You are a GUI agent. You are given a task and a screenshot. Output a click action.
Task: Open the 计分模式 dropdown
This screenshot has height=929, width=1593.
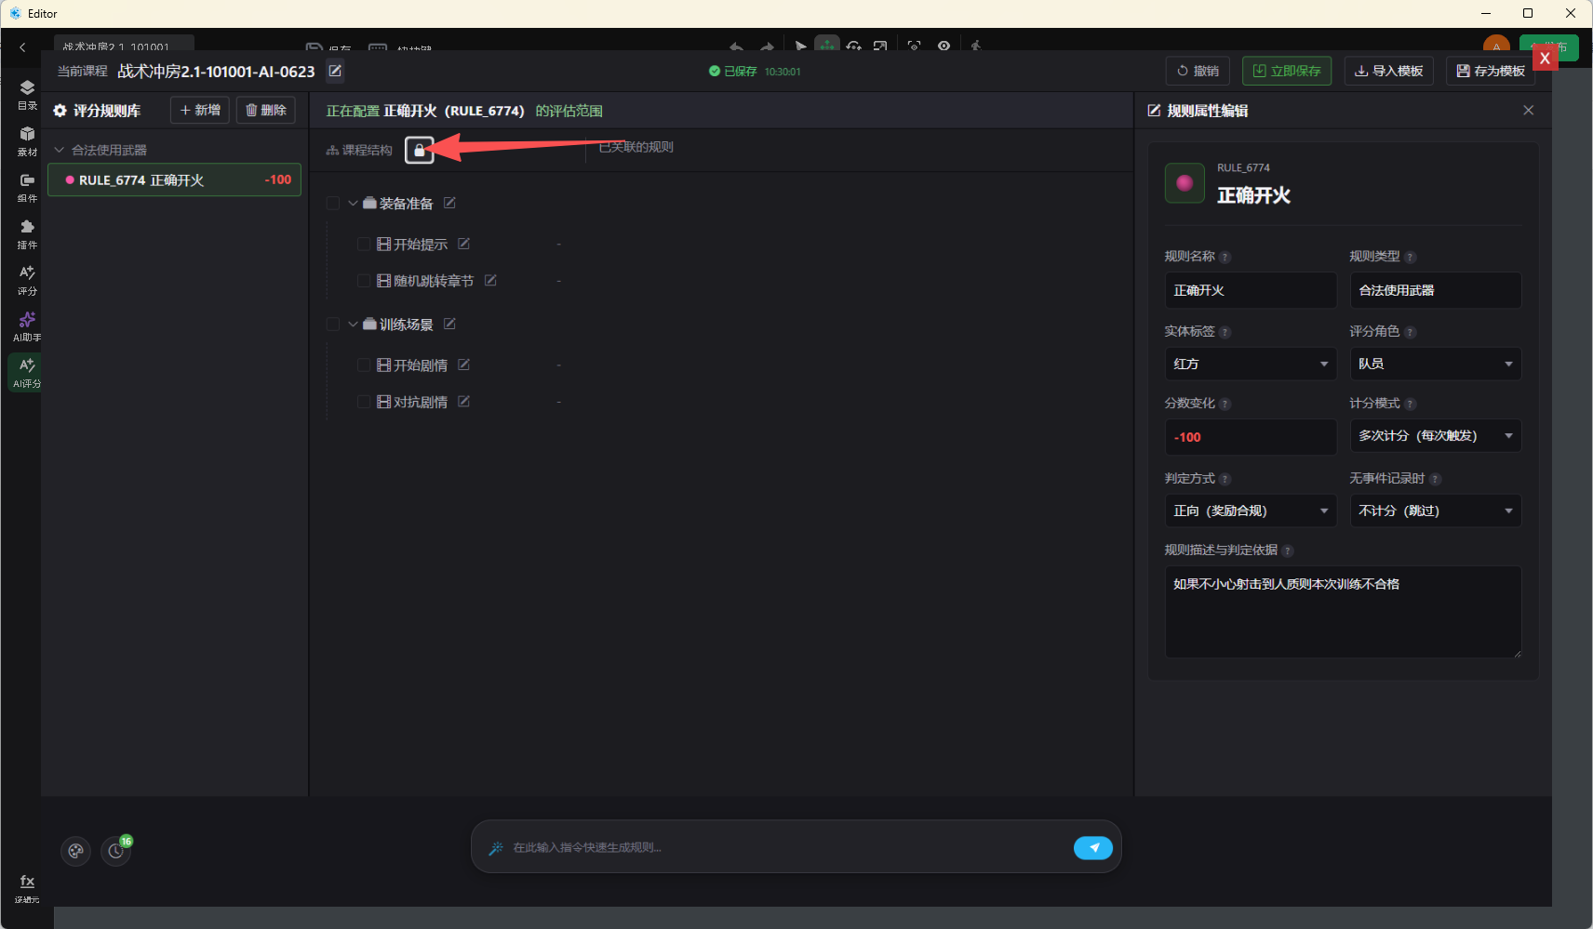click(x=1435, y=435)
